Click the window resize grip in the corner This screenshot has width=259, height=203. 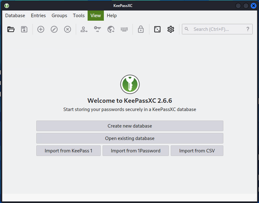click(255, 199)
